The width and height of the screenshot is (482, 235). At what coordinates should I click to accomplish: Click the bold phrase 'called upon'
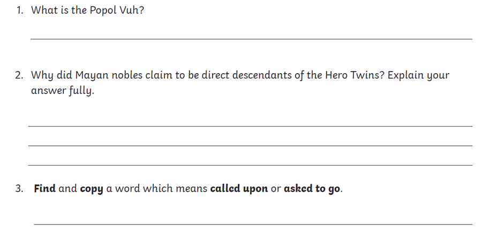coord(239,189)
